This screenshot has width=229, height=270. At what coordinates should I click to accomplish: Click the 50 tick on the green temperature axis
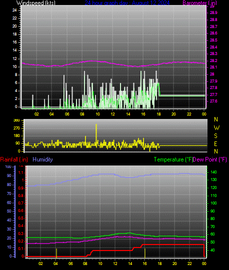click(212, 242)
